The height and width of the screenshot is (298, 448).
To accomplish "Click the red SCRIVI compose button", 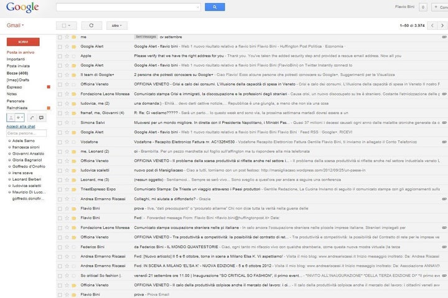I will pyautogui.click(x=23, y=42).
